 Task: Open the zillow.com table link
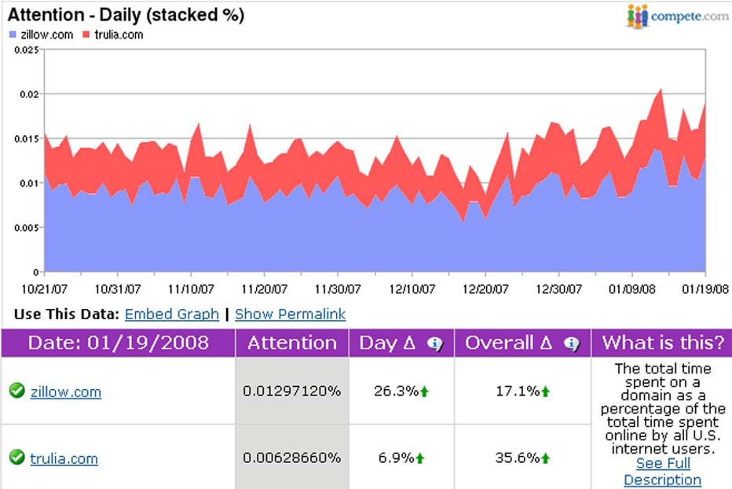[66, 392]
